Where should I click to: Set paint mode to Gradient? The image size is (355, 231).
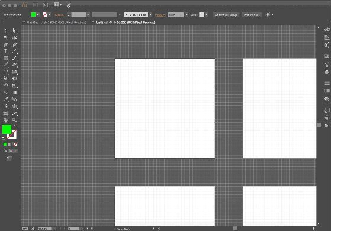pos(9,144)
